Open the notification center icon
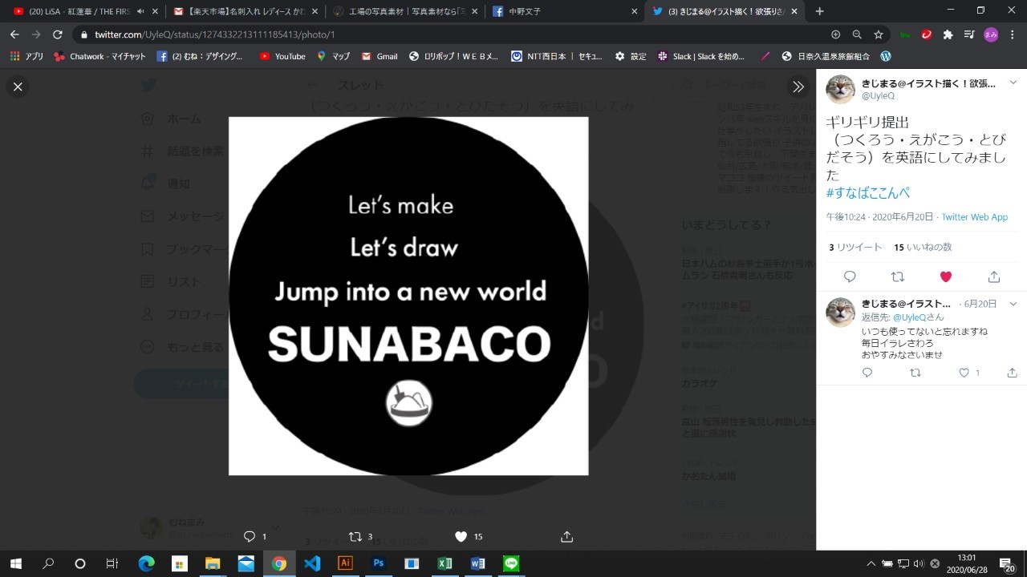The height and width of the screenshot is (577, 1027). [1006, 563]
